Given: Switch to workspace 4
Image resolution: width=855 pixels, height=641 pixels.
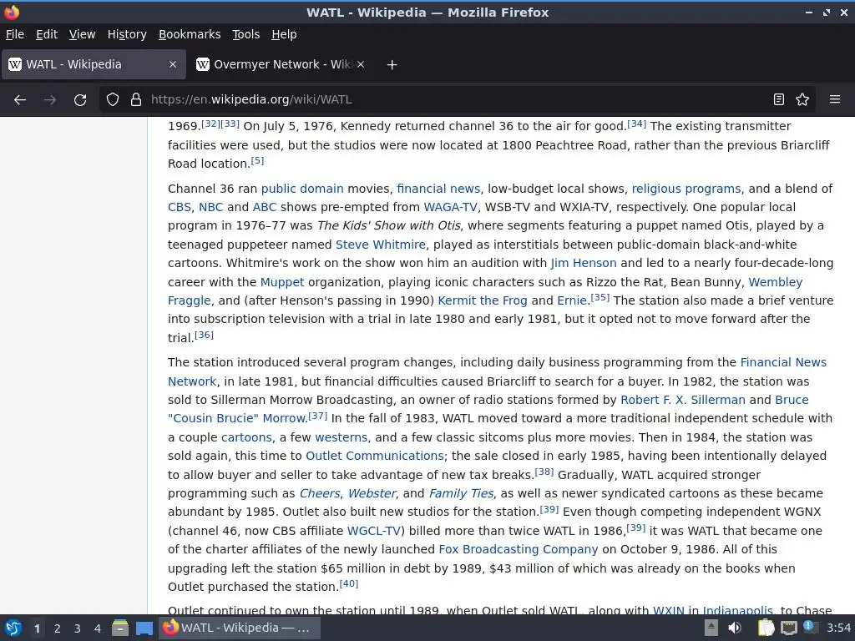Looking at the screenshot, I should (97, 628).
